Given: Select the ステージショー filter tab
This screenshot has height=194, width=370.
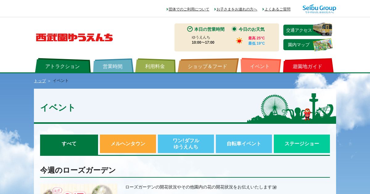Looking at the screenshot, I should pos(302,144).
